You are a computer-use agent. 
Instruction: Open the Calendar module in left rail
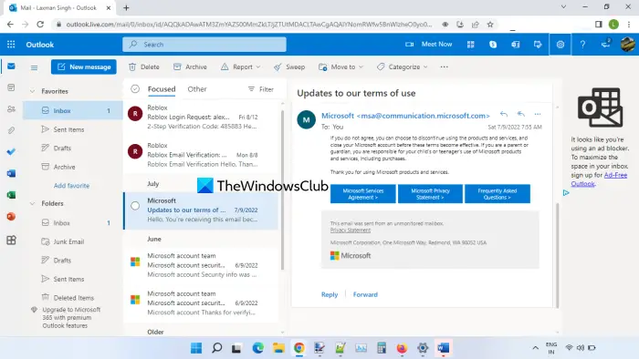click(11, 87)
